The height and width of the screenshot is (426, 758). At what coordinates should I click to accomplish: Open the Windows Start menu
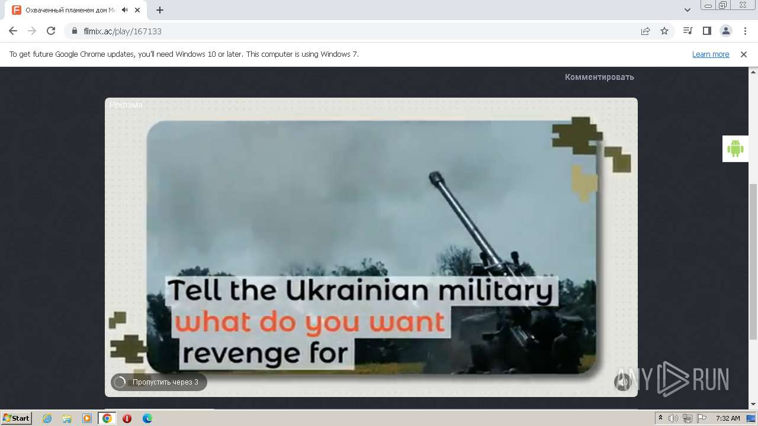[x=17, y=418]
